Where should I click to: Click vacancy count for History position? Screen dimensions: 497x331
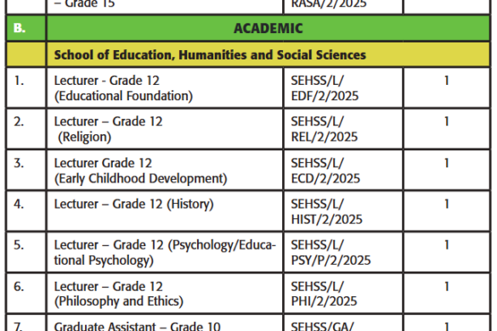pos(447,204)
